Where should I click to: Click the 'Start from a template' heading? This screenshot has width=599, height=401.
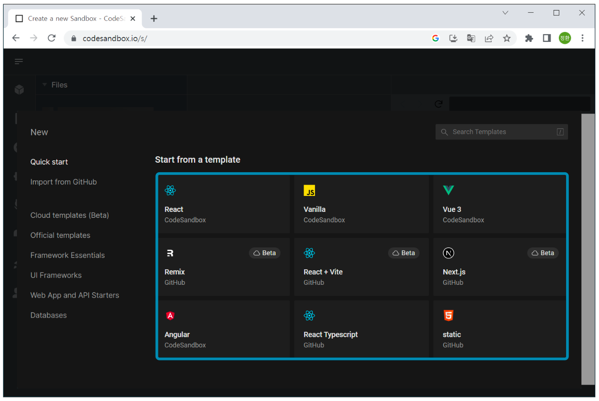tap(198, 159)
